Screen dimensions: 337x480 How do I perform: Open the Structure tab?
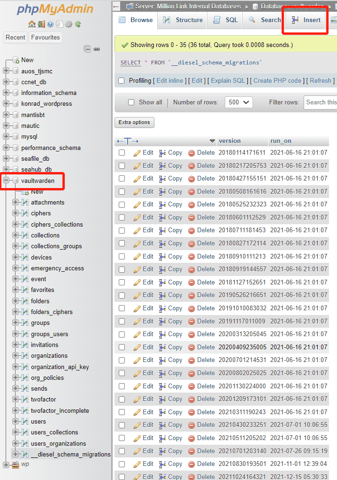pos(183,20)
